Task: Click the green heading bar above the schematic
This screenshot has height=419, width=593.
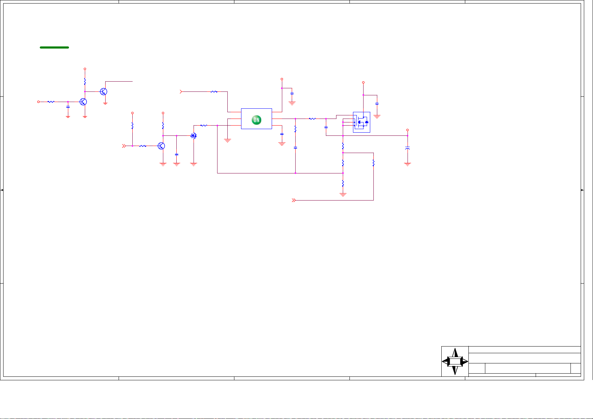Action: point(54,47)
